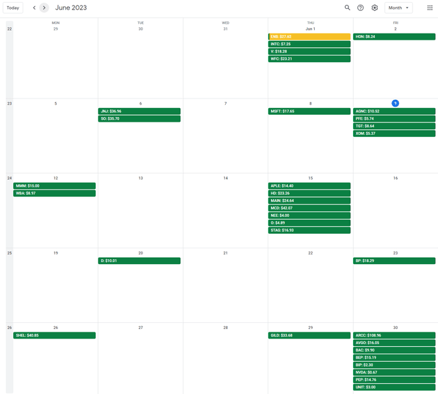Image resolution: width=438 pixels, height=394 pixels.
Task: Open the calendar search magnifier
Action: click(x=347, y=8)
